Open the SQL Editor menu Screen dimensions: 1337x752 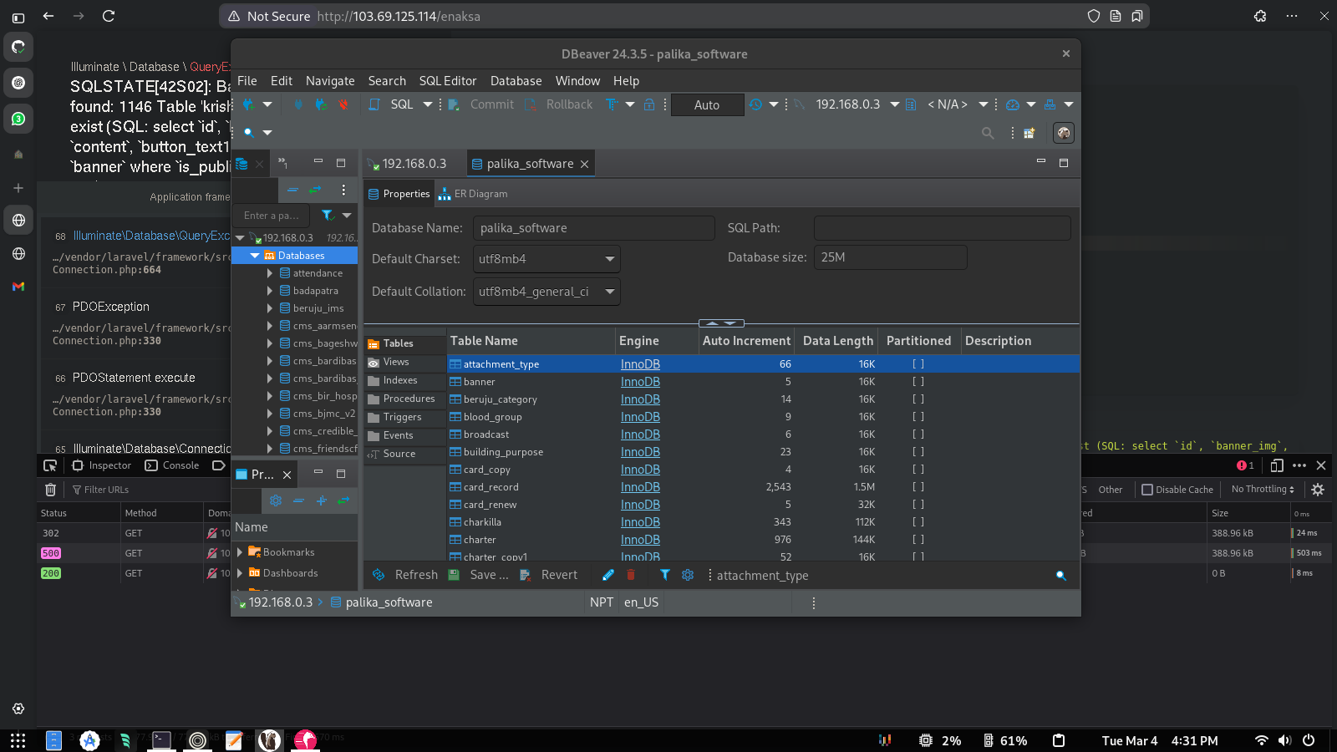click(447, 81)
